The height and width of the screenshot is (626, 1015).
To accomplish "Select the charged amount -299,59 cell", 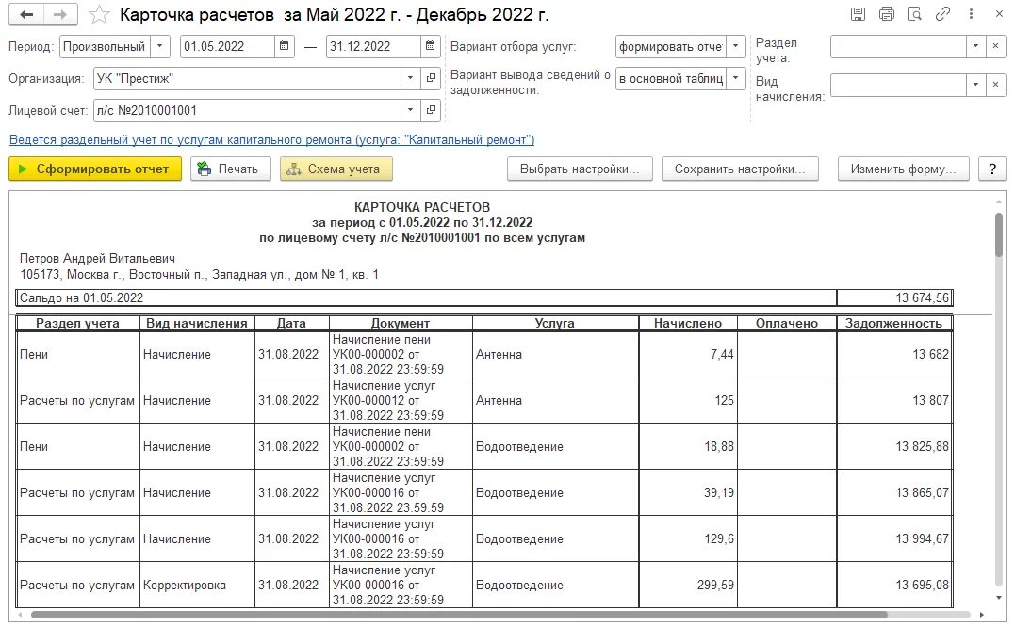I will [687, 586].
